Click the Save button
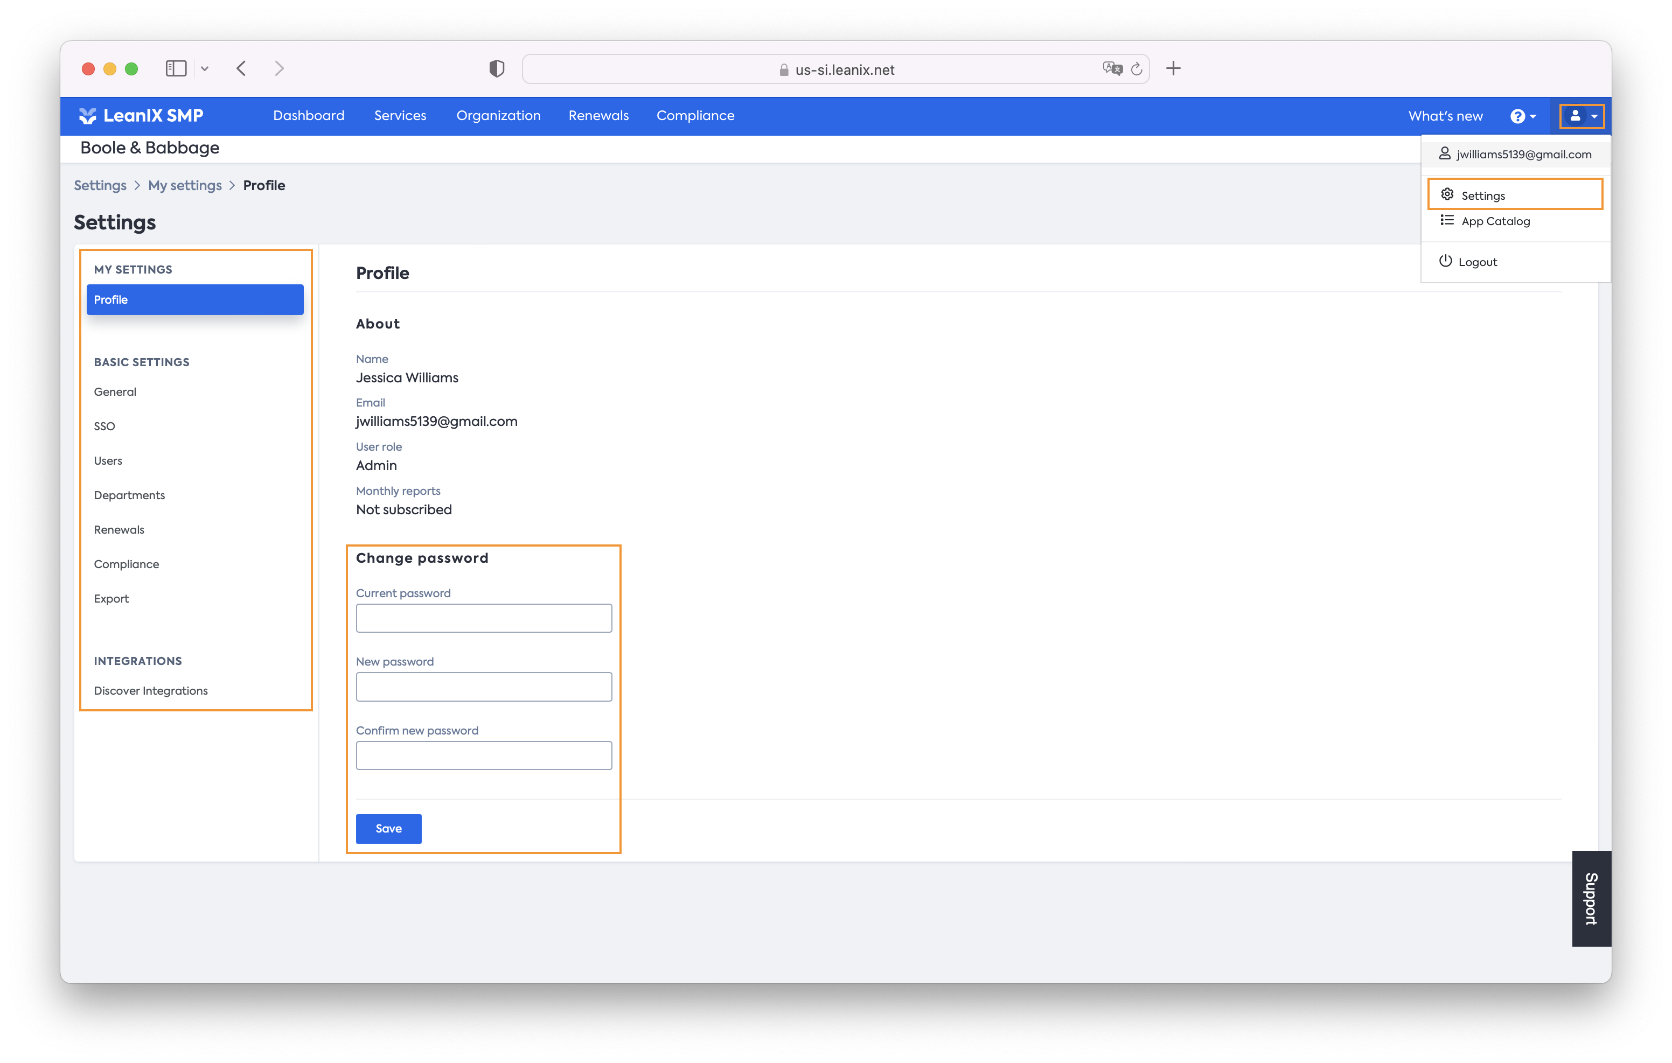This screenshot has height=1063, width=1672. click(x=389, y=828)
